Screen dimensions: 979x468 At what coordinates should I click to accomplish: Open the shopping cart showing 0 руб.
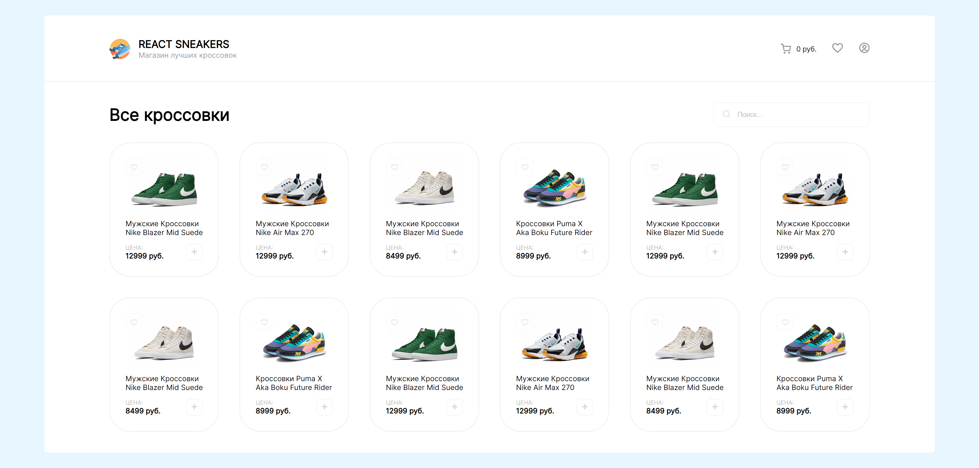[x=798, y=49]
